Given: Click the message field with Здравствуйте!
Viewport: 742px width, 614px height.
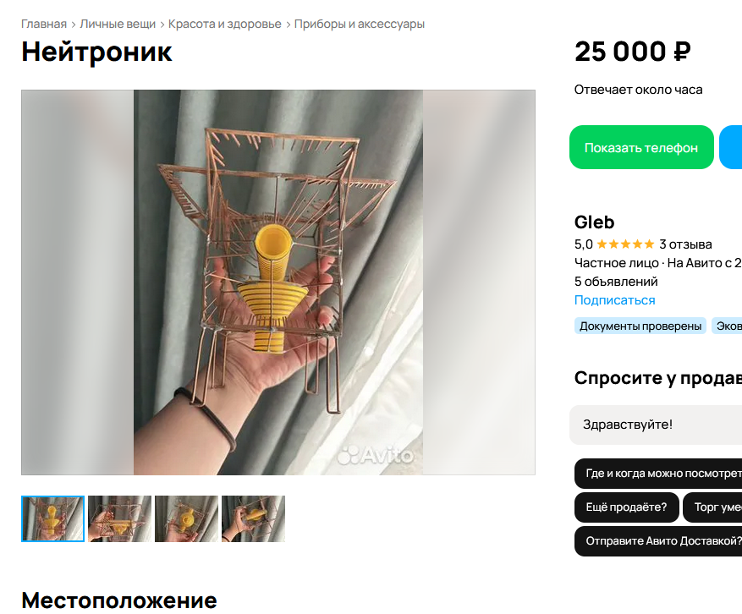Looking at the screenshot, I should (656, 425).
